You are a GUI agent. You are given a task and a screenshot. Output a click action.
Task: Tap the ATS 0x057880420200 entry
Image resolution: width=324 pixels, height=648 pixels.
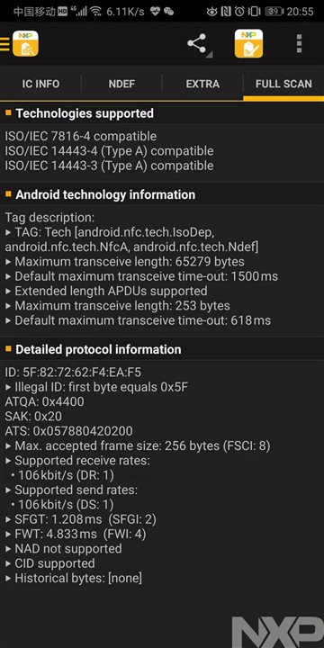pyautogui.click(x=69, y=431)
